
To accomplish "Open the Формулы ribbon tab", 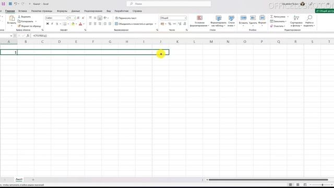I will (62, 11).
